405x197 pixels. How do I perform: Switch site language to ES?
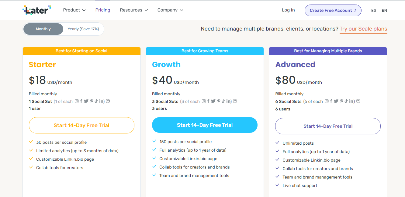374,11
